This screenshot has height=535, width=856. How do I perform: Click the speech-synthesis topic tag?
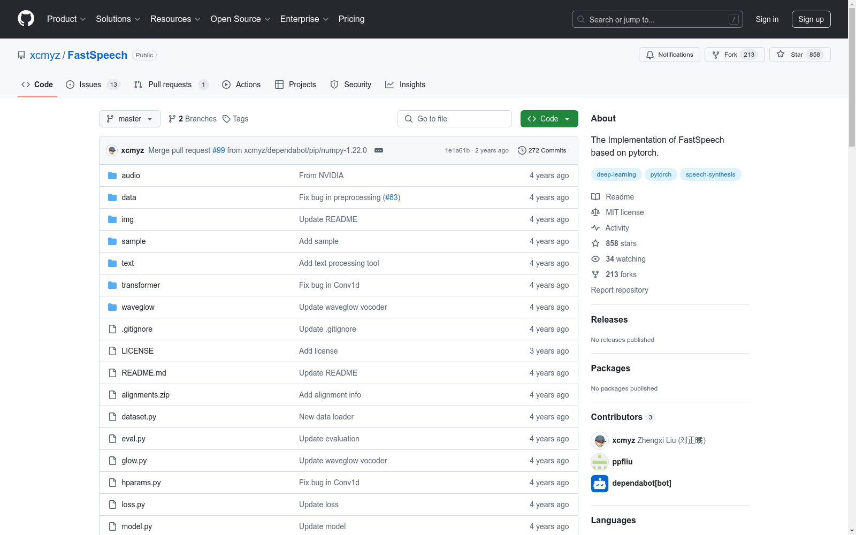[710, 174]
